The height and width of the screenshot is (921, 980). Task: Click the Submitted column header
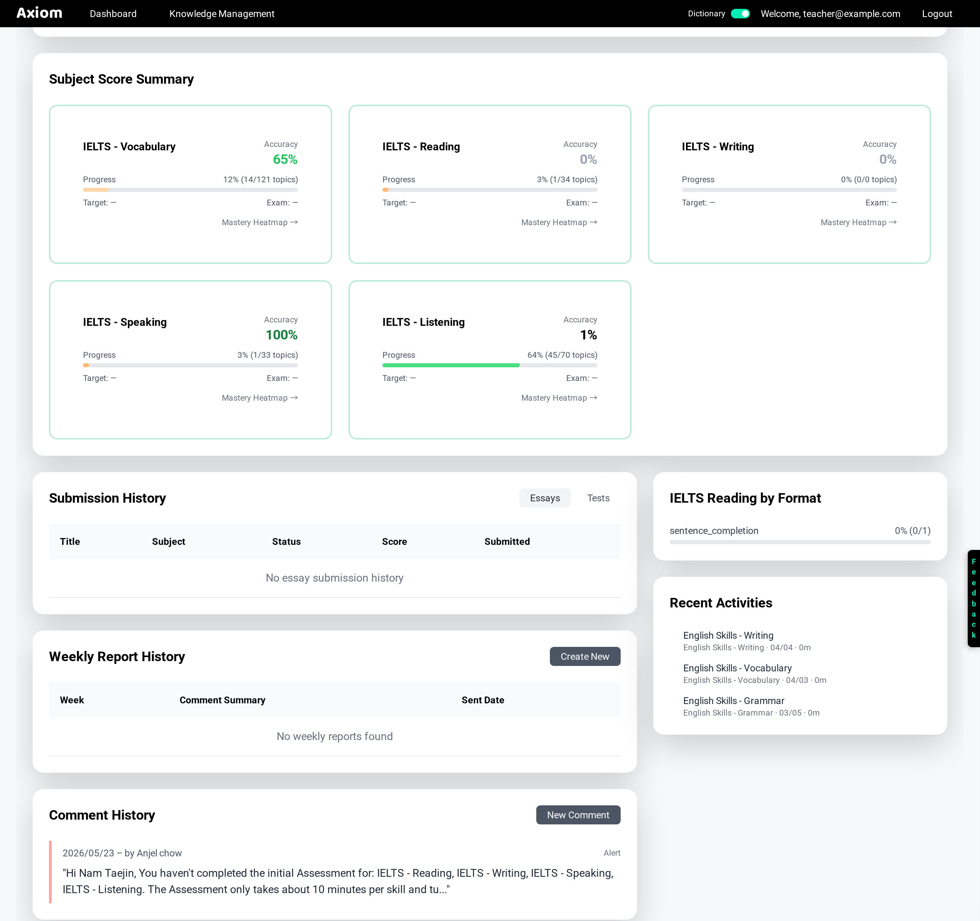pyautogui.click(x=507, y=541)
